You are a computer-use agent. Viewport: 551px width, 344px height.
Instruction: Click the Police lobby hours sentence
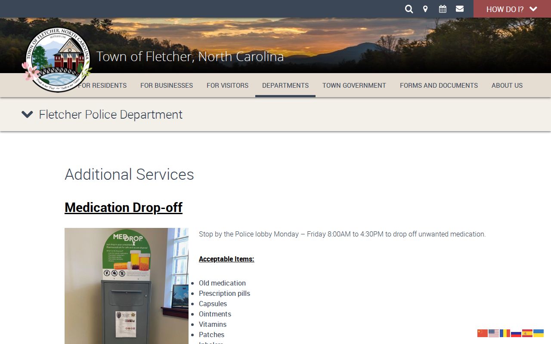[342, 234]
